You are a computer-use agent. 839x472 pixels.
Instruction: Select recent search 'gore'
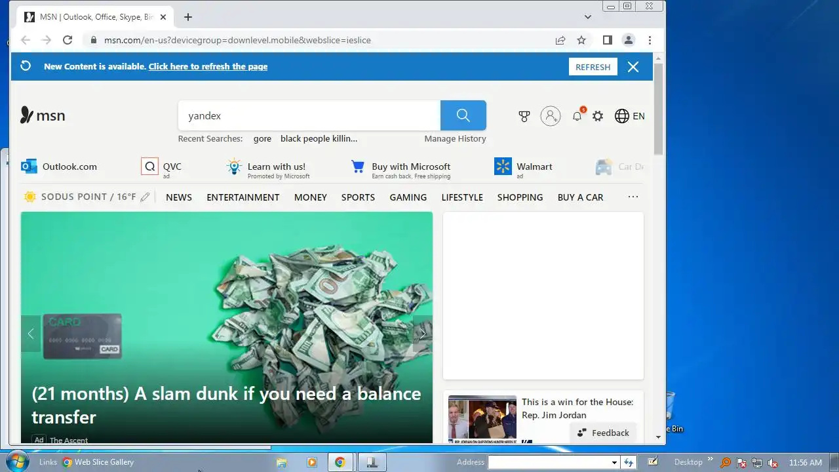[x=262, y=139]
